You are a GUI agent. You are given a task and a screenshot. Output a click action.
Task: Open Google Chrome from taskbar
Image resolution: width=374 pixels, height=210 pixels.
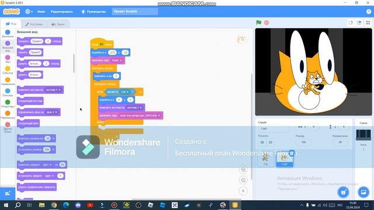(x=54, y=205)
